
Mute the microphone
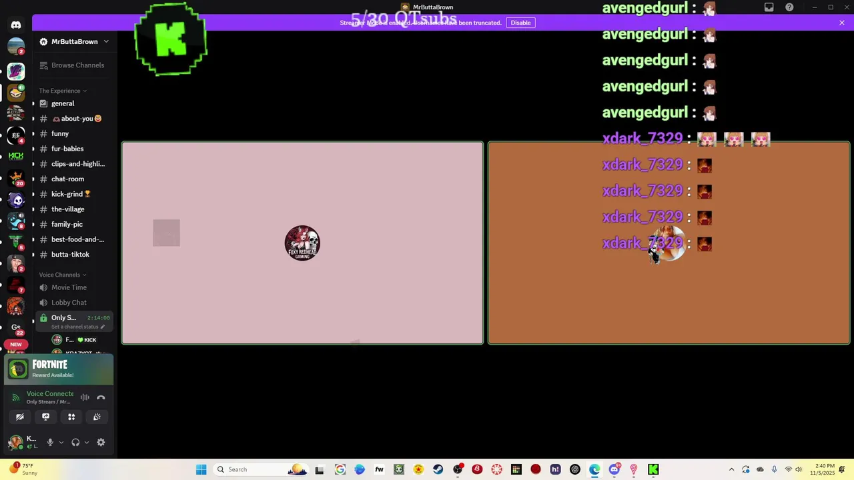[49, 442]
